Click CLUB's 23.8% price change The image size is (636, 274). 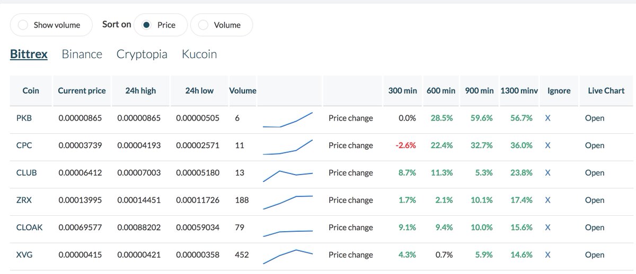pyautogui.click(x=522, y=173)
